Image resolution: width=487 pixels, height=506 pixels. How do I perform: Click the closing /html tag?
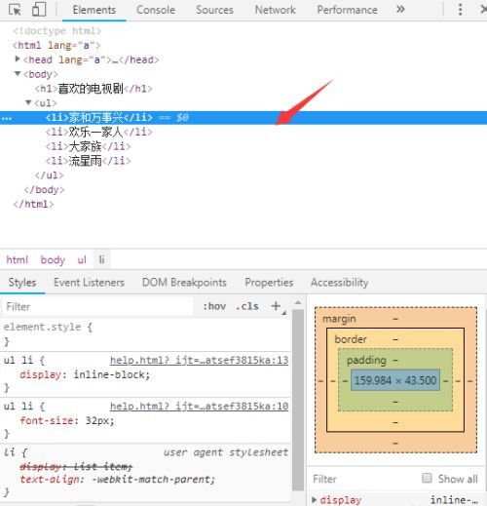[33, 204]
